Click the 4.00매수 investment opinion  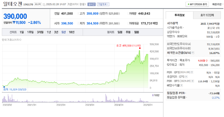click(x=203, y=61)
